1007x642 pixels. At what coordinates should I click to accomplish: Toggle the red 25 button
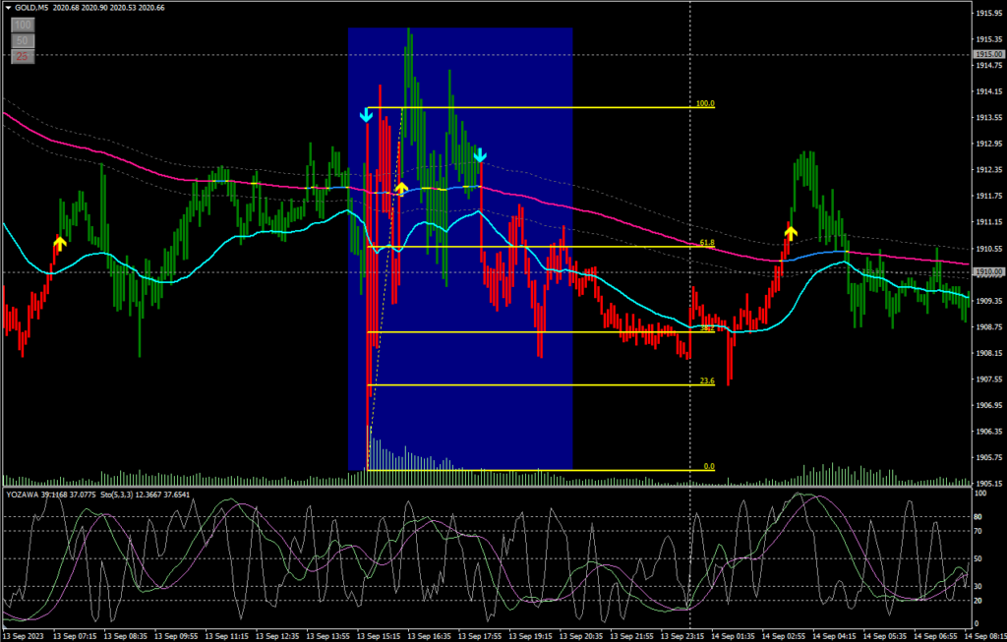pos(23,57)
